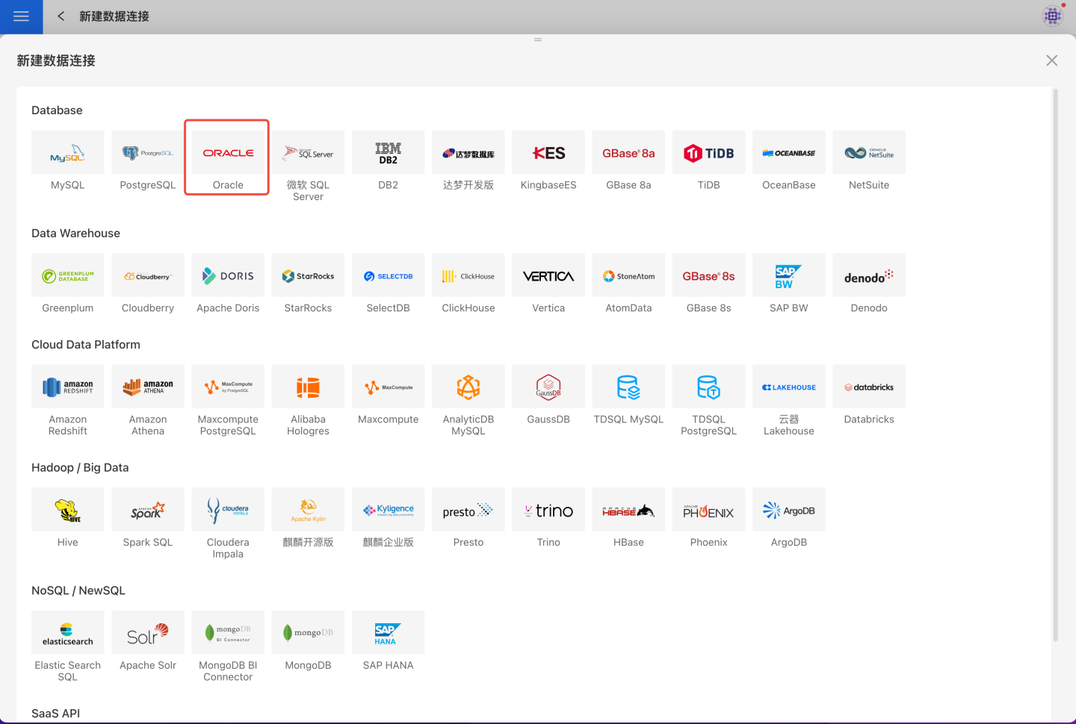Go back using the left arrow
1076x724 pixels.
pyautogui.click(x=61, y=16)
